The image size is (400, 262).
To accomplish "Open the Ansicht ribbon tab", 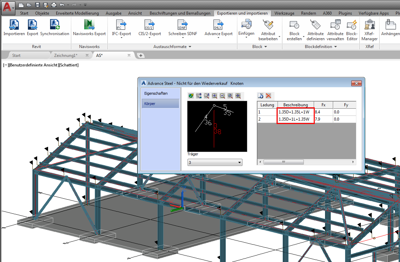I will (135, 13).
